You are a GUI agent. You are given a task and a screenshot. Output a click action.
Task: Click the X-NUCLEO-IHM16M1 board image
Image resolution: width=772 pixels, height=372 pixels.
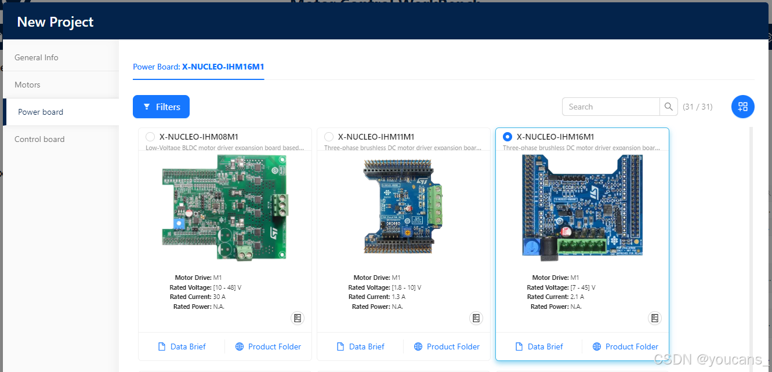(582, 207)
